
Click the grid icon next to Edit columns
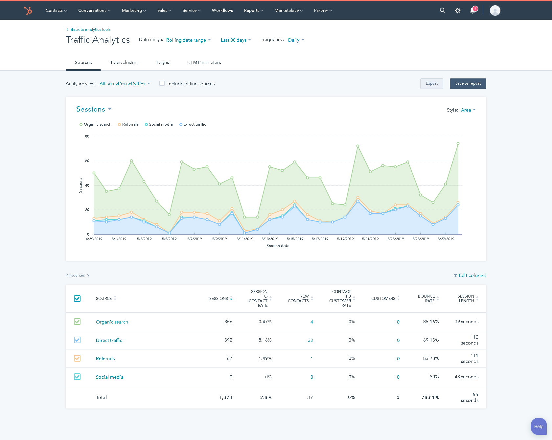click(455, 276)
